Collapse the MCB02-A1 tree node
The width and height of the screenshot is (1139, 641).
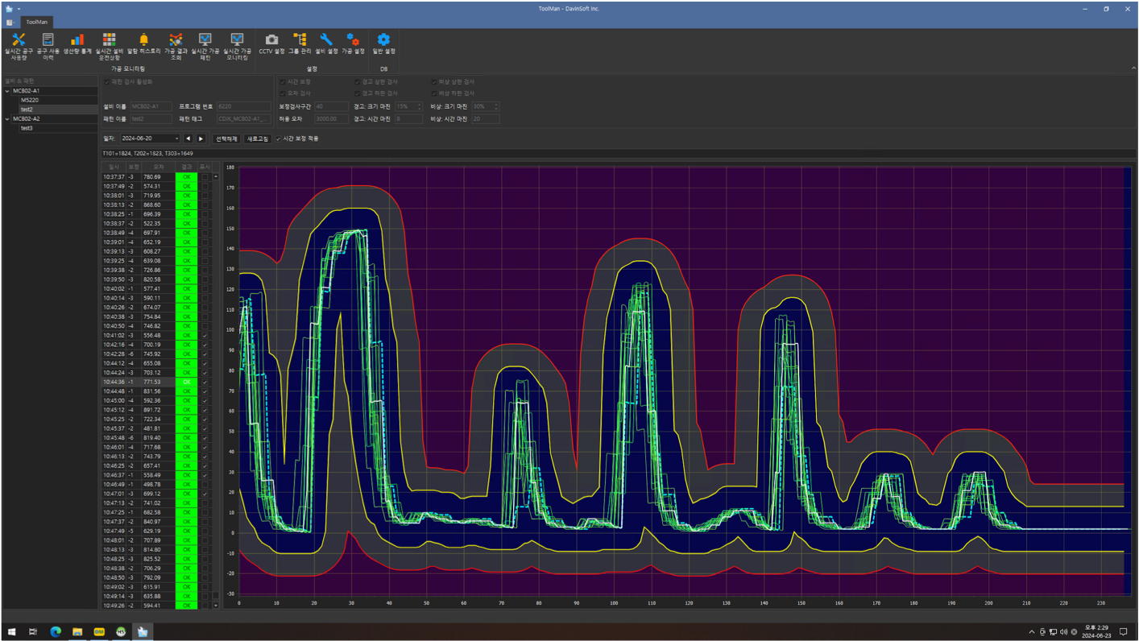[x=7, y=91]
